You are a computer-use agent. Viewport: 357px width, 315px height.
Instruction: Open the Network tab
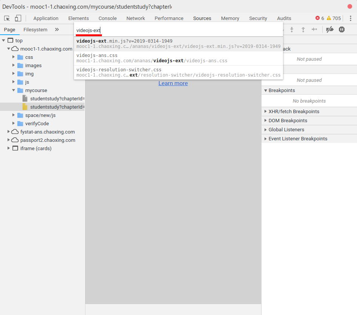click(x=136, y=18)
